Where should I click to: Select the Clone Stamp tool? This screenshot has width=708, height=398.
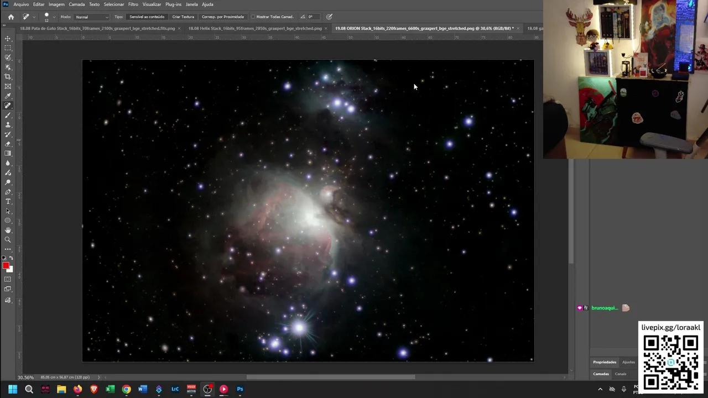(x=8, y=125)
